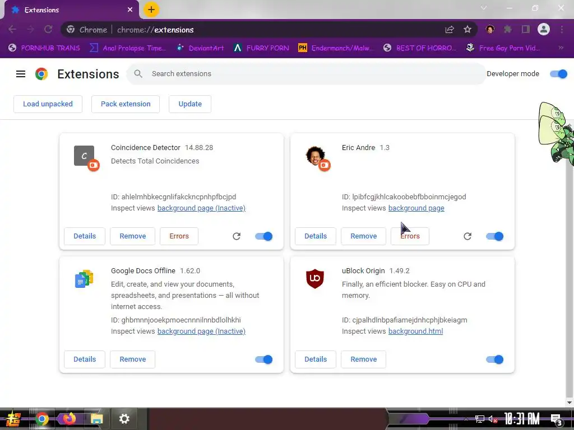
Task: Click the browser forward arrow
Action: [x=30, y=30]
